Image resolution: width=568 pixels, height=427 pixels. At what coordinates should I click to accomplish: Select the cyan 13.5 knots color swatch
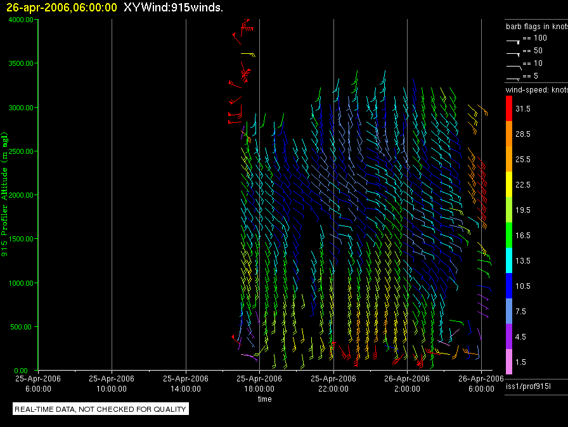[x=509, y=260]
